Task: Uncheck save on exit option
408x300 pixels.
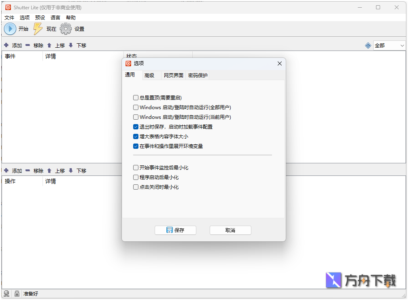Action: point(136,127)
